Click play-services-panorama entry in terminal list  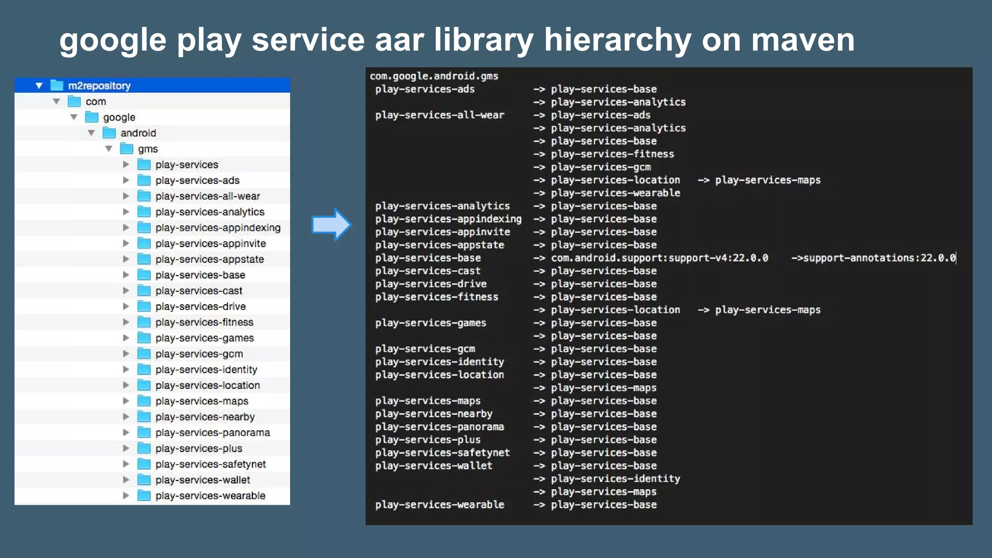[x=439, y=427]
